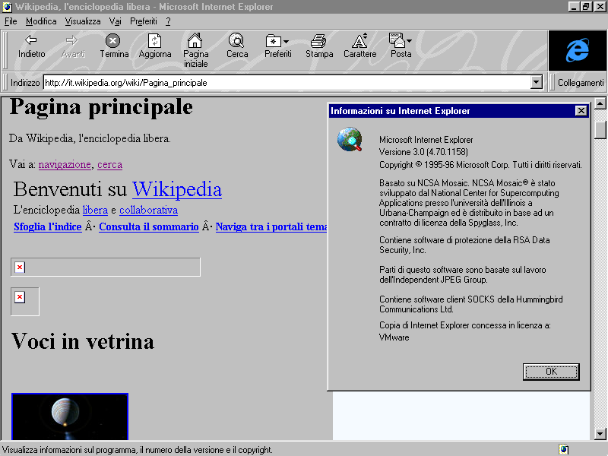Click the Microsoft Internet Explorer product name text

coord(426,140)
